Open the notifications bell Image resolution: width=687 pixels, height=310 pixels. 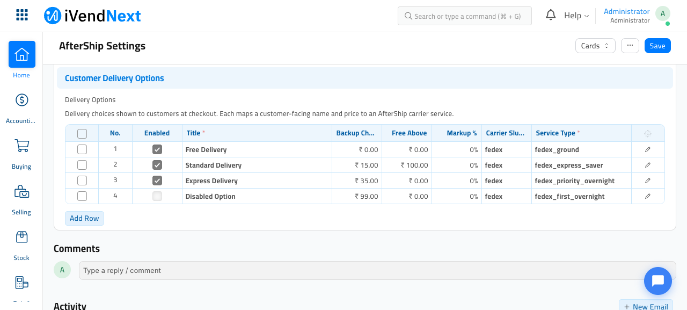click(x=551, y=15)
